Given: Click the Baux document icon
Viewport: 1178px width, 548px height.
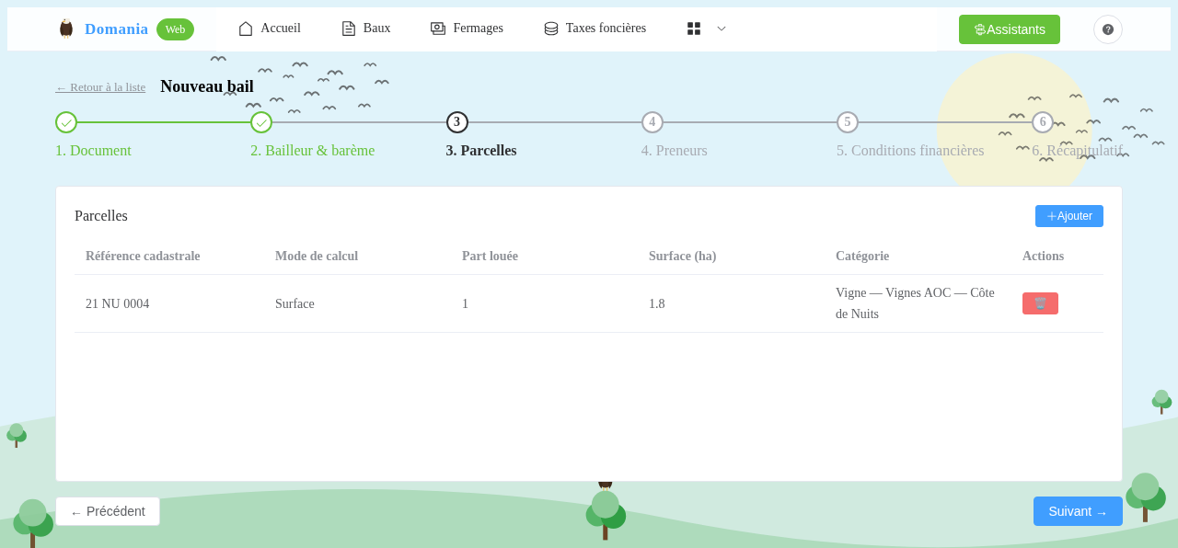Looking at the screenshot, I should click(x=349, y=29).
